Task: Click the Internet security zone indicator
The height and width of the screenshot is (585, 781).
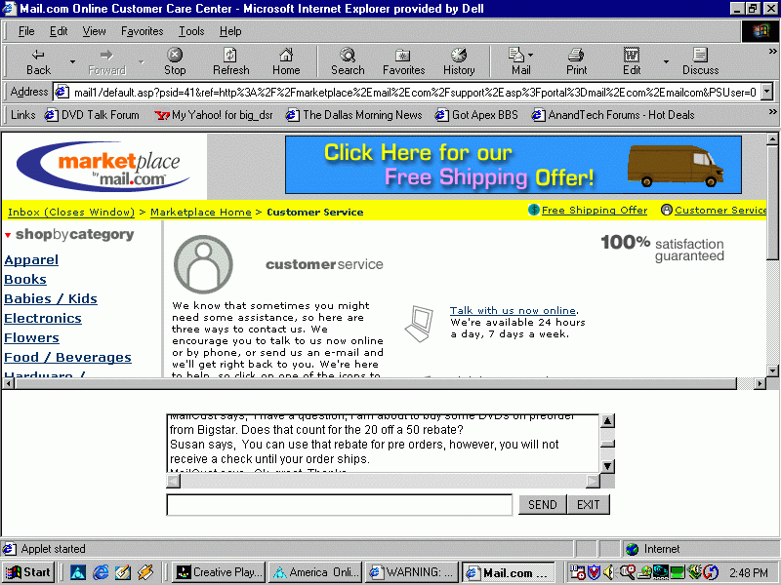Action: pos(652,549)
